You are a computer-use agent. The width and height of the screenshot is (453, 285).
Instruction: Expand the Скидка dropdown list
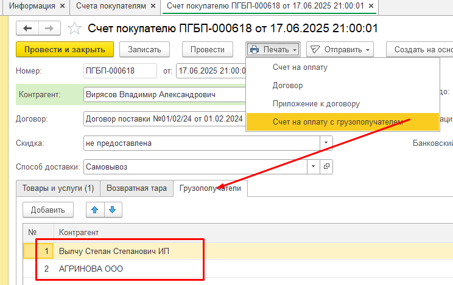pos(327,143)
